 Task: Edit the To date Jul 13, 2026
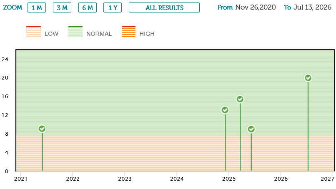pos(312,7)
